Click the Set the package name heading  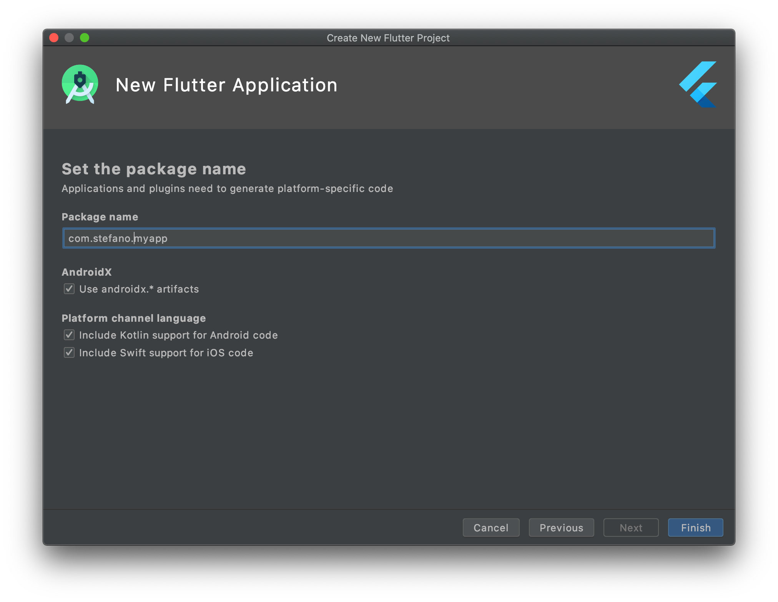[154, 169]
